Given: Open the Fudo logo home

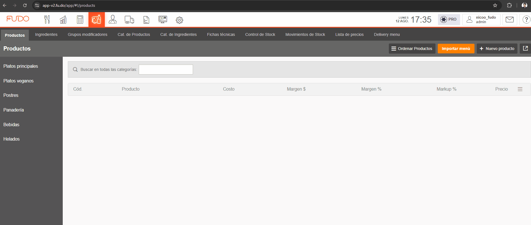Looking at the screenshot, I should (x=18, y=19).
